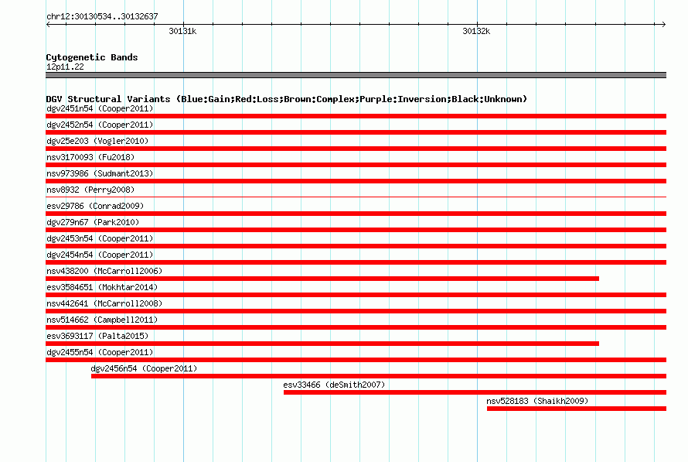Click the red bar under esv3693117 (Palta2015)
688x462 pixels.
click(322, 344)
